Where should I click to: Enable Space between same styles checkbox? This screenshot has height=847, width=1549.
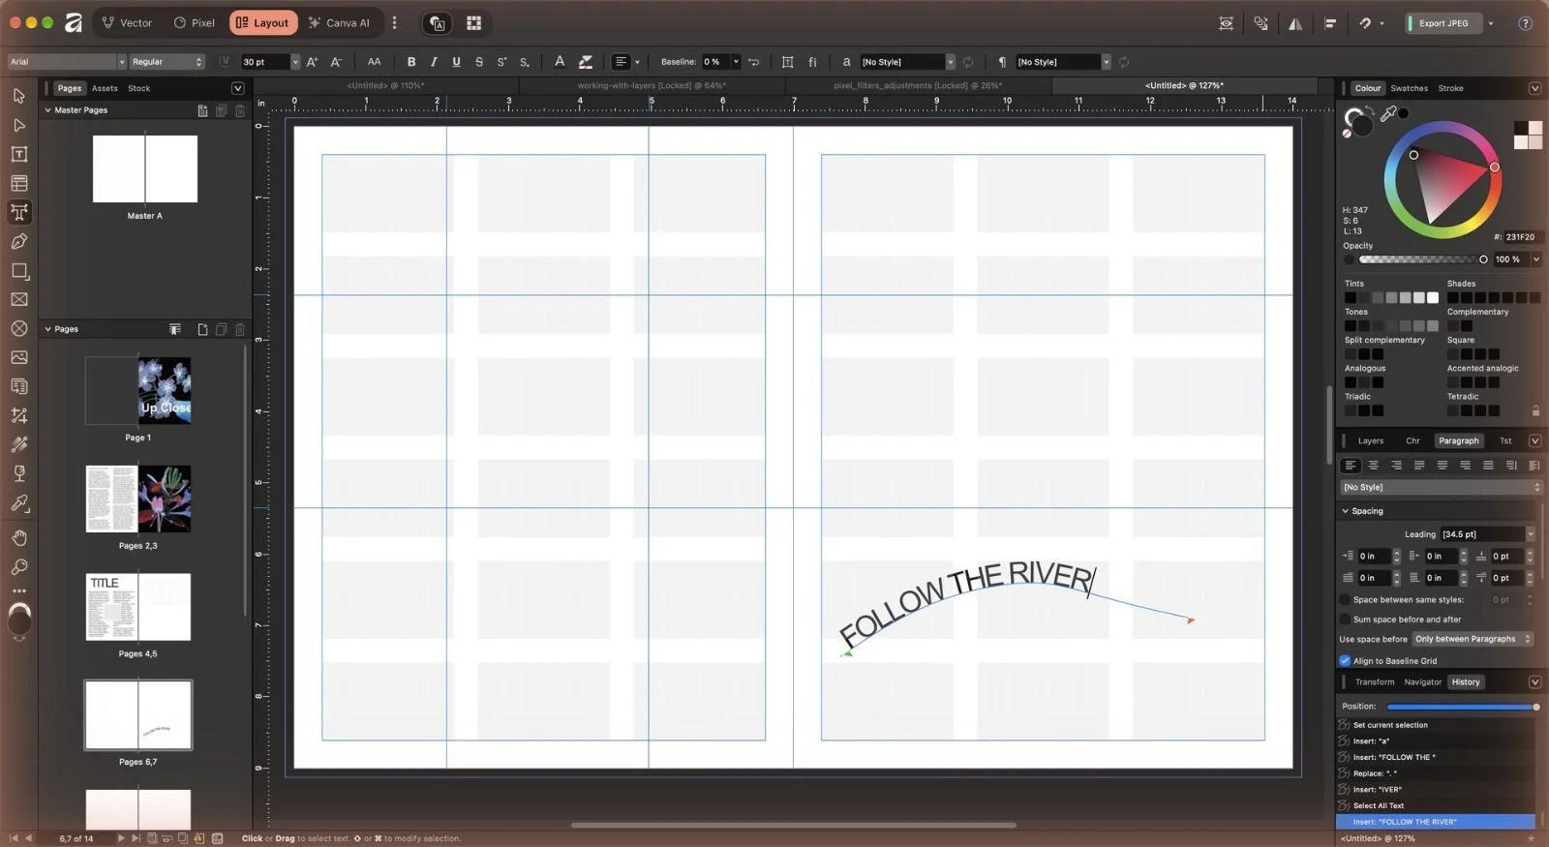(1345, 599)
